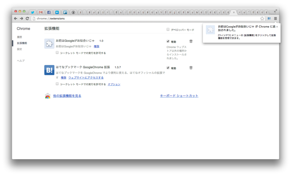This screenshot has height=176, width=291.
Task: Open 権限 link for はてなブックマーク extension
Action: click(x=63, y=78)
